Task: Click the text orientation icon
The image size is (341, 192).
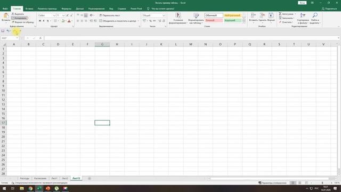Action: [x=91, y=15]
